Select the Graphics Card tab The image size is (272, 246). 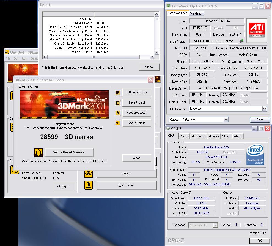[178, 13]
